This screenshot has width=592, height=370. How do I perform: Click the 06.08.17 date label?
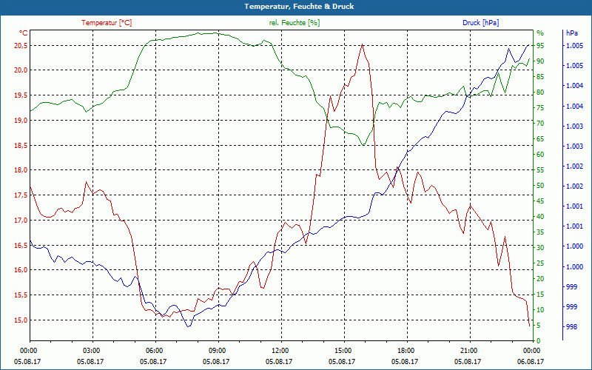(531, 361)
